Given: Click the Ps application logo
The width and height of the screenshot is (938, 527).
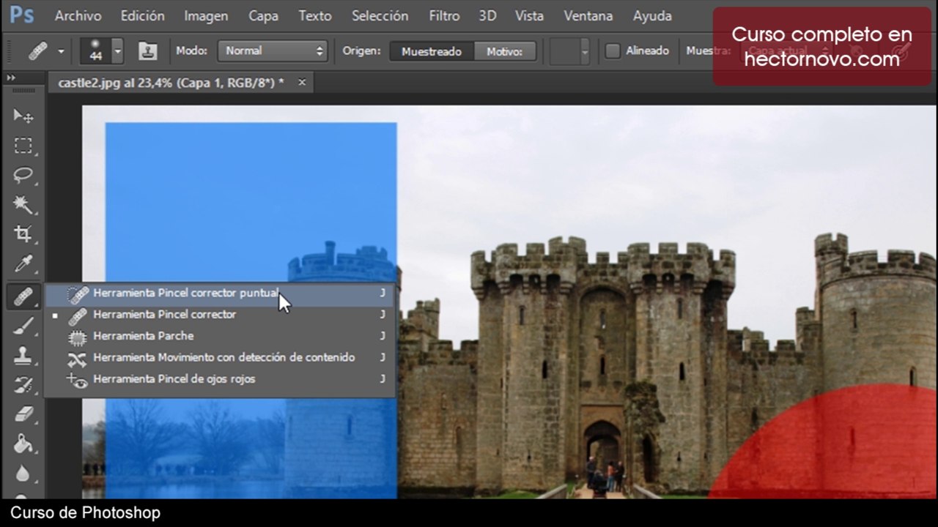Looking at the screenshot, I should 22,15.
